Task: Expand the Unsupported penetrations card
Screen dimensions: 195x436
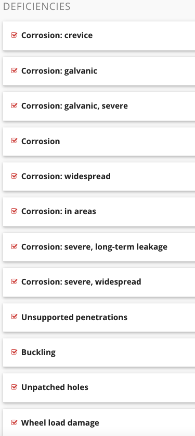Action: click(99, 317)
